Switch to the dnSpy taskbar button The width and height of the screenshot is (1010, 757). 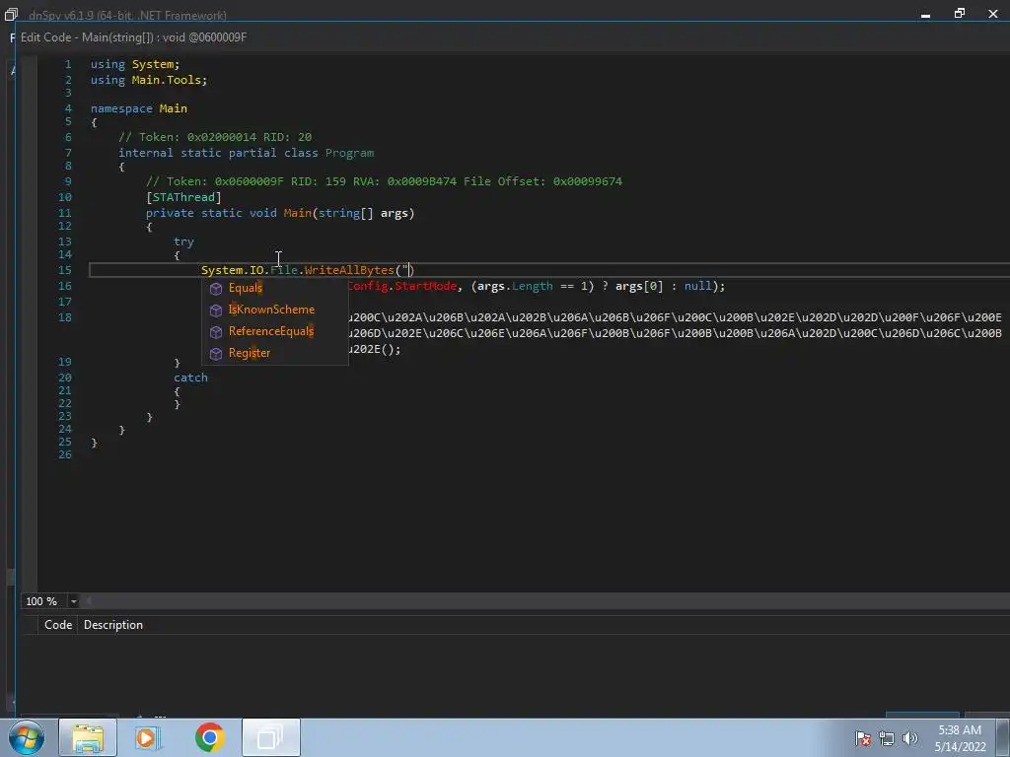point(270,737)
